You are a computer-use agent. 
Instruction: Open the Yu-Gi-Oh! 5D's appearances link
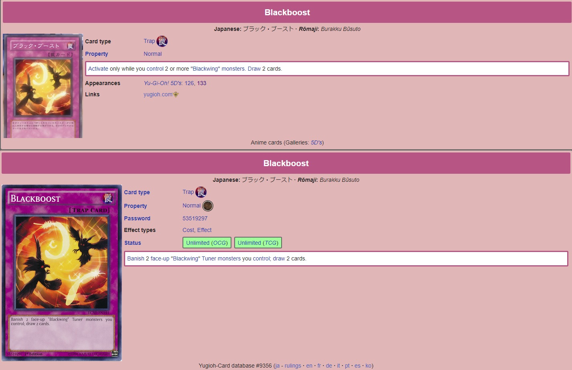tap(162, 83)
